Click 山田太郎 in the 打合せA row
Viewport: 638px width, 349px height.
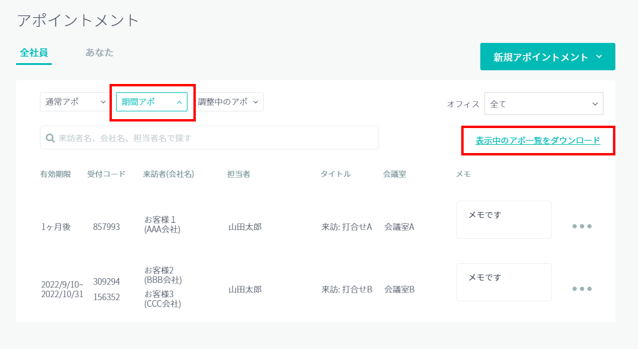click(245, 227)
